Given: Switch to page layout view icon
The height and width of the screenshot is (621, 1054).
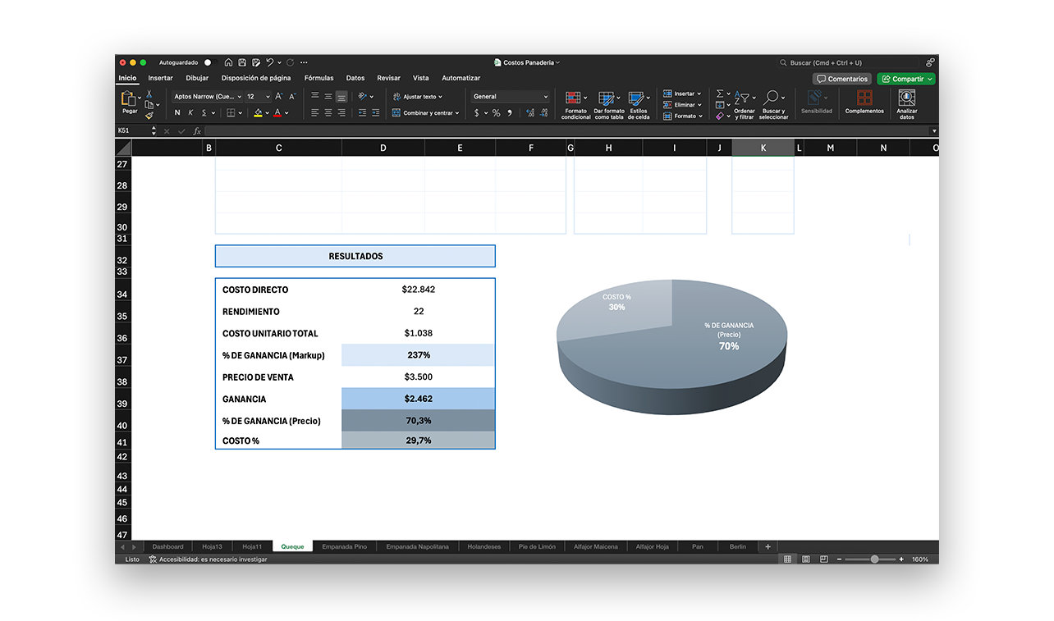Looking at the screenshot, I should tap(805, 559).
